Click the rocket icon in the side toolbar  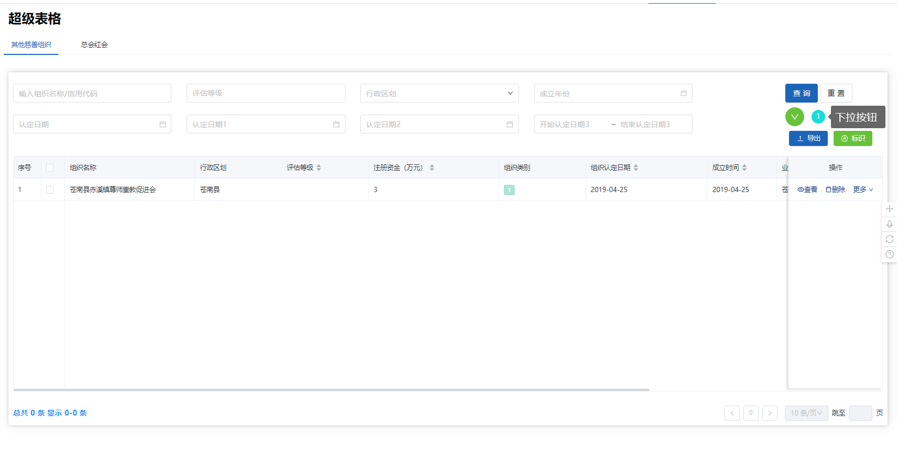889,224
